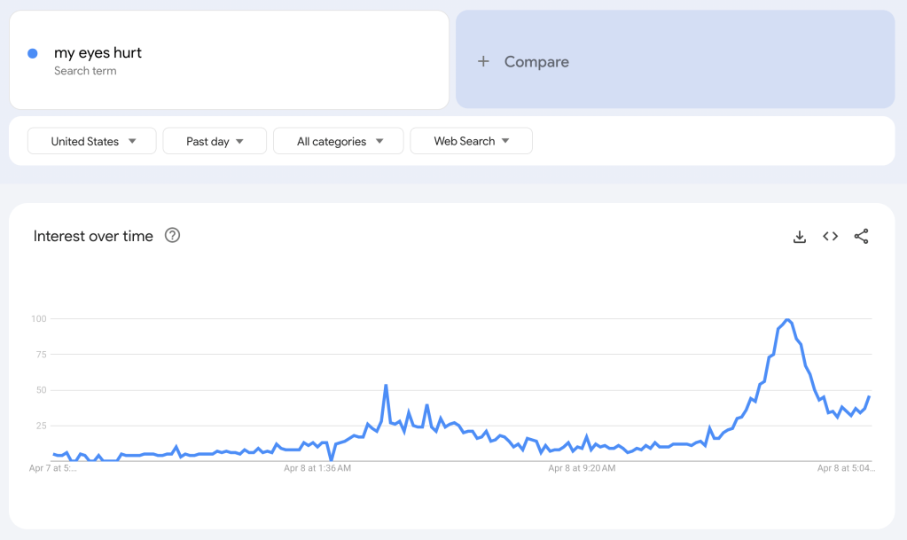Click the chart peak at 100
Screen dimensions: 907x540
[x=787, y=320]
